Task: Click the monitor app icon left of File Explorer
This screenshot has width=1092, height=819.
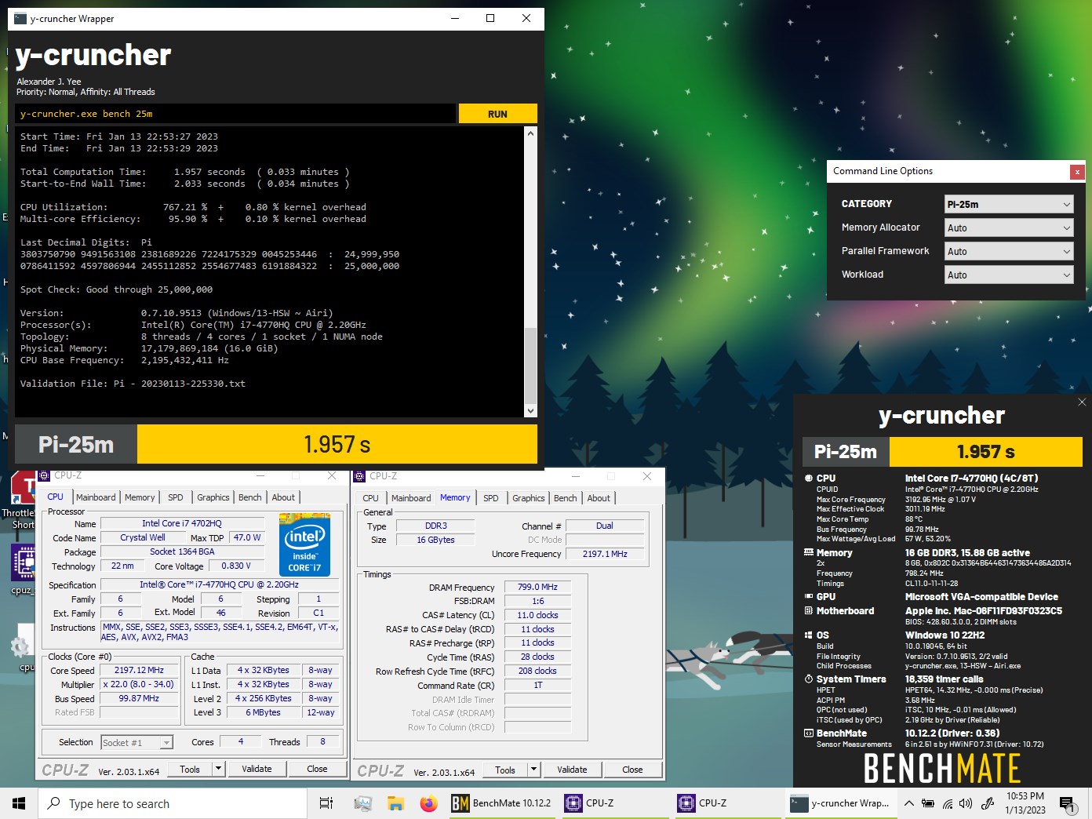Action: 362,803
